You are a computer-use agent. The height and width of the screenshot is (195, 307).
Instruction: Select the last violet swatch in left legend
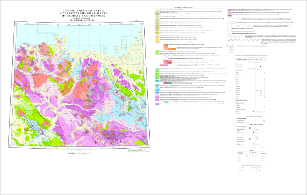[x=157, y=104]
